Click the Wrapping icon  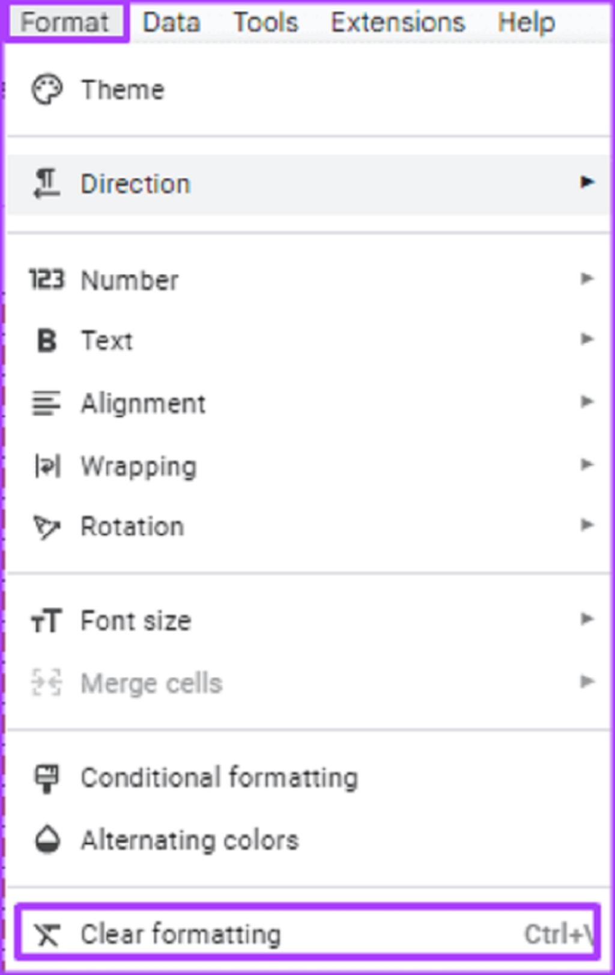click(x=46, y=466)
